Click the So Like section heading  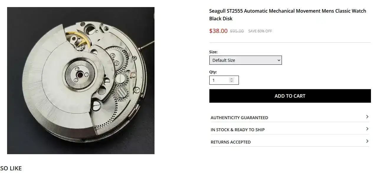(x=11, y=168)
